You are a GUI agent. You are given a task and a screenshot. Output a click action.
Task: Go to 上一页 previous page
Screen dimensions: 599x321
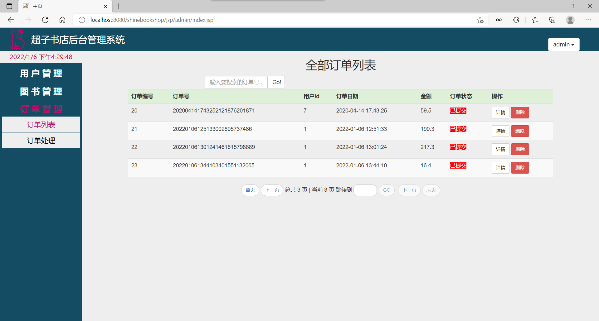click(272, 190)
